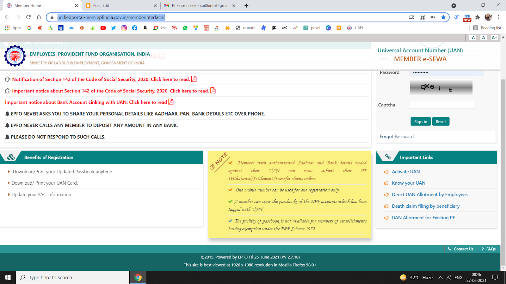Screen dimensions: 506x284
Task: Open the Reading list
Action: (x=487, y=28)
